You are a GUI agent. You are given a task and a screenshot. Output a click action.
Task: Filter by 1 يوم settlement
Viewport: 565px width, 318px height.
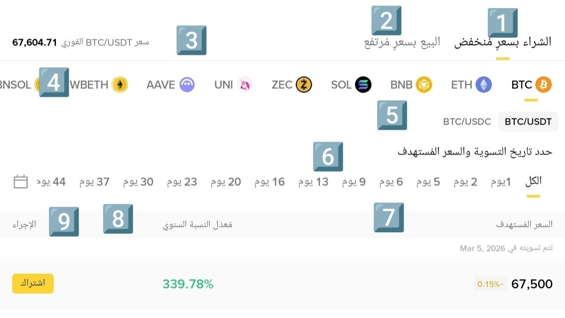coord(500,182)
